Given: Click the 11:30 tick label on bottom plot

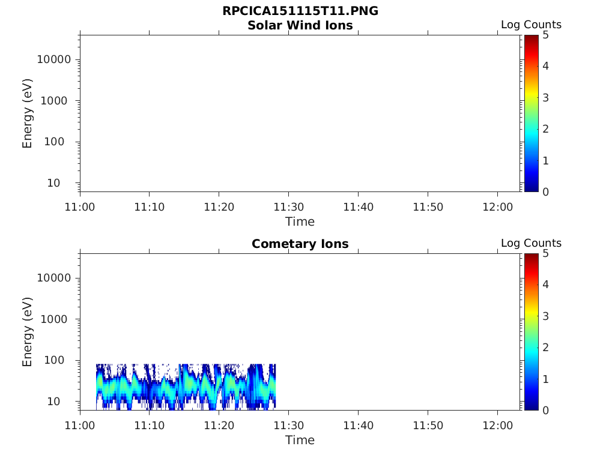Looking at the screenshot, I should (x=289, y=426).
